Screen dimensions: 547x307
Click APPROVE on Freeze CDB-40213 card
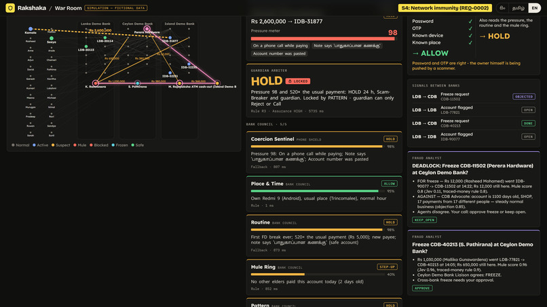422,288
